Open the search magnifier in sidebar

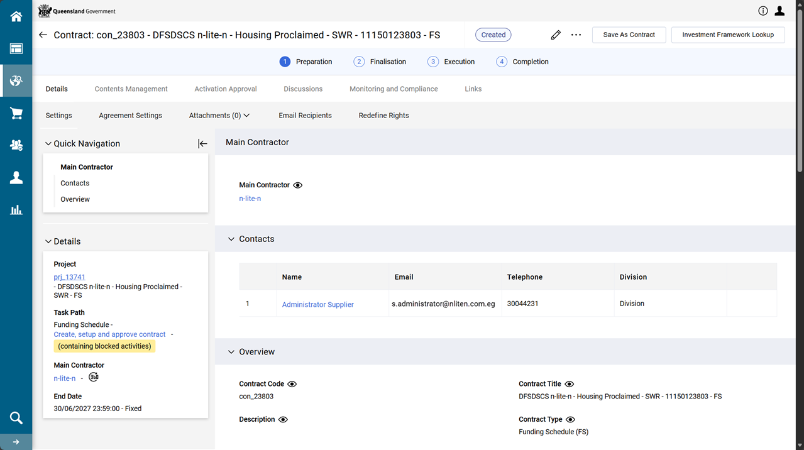click(16, 418)
